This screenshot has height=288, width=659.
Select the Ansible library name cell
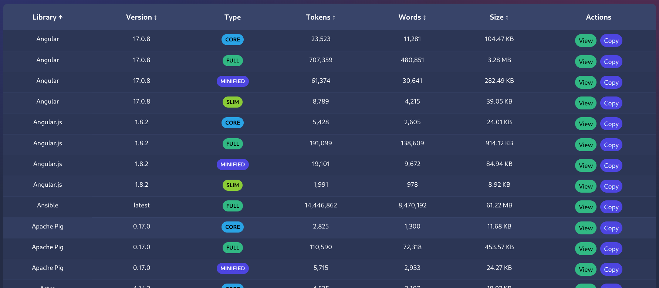(x=48, y=206)
